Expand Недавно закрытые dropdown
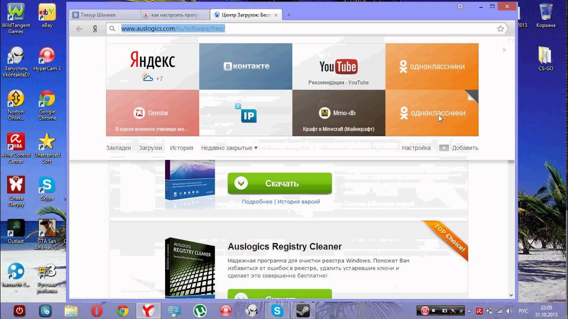 (x=229, y=148)
